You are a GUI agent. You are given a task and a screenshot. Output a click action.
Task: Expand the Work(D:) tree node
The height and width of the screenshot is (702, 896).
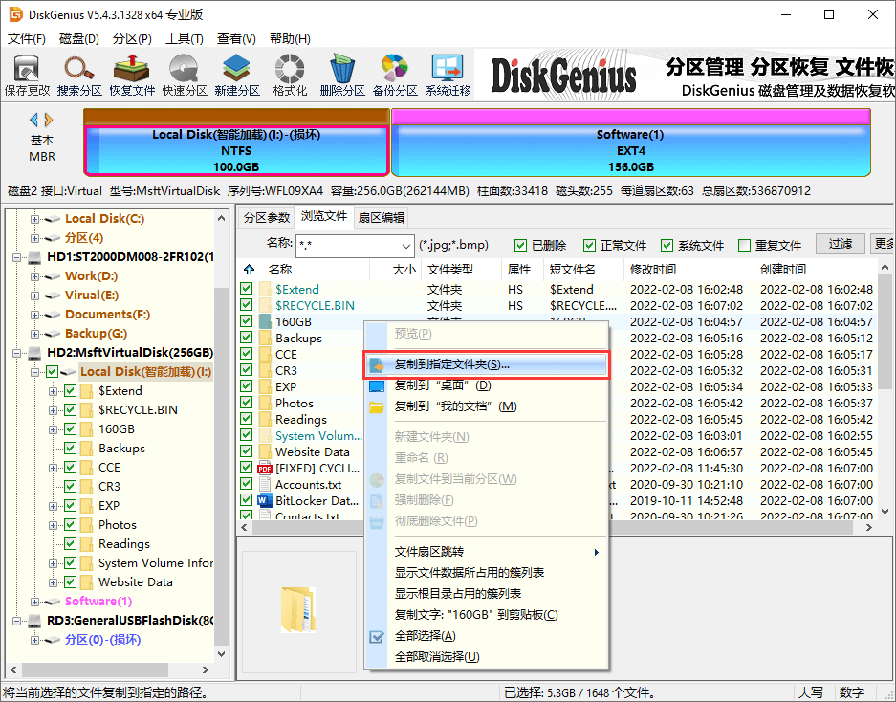[34, 276]
